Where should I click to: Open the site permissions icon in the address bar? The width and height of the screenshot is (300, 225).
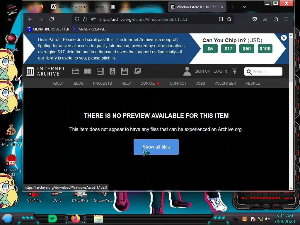coord(93,19)
